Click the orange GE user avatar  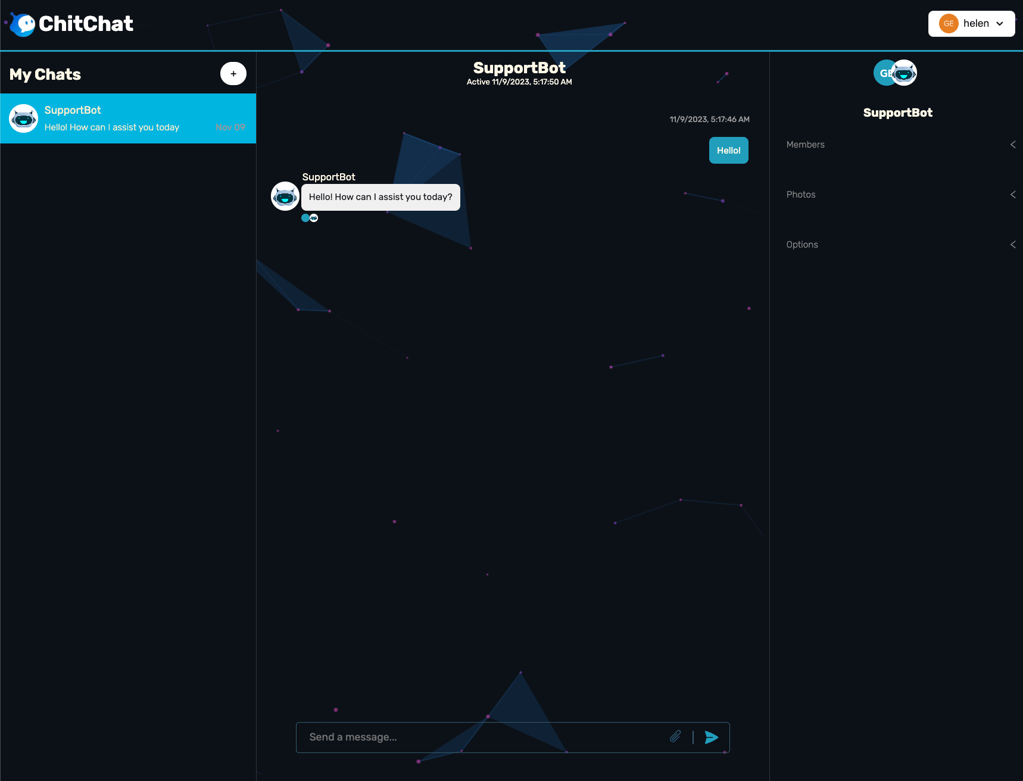[x=948, y=24]
